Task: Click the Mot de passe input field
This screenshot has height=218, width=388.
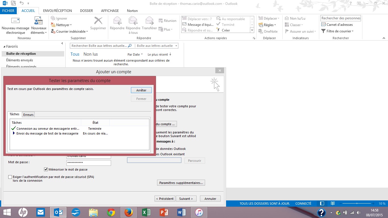Action: [x=89, y=163]
